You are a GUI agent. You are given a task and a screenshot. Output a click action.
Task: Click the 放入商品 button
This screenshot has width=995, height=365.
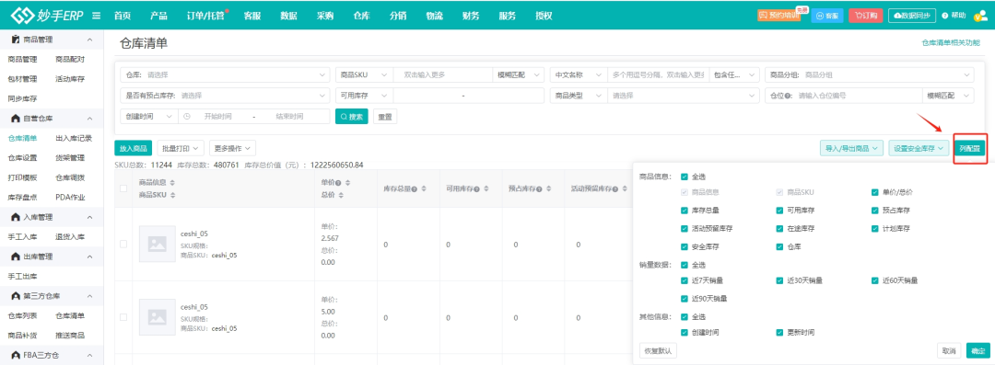tap(134, 148)
